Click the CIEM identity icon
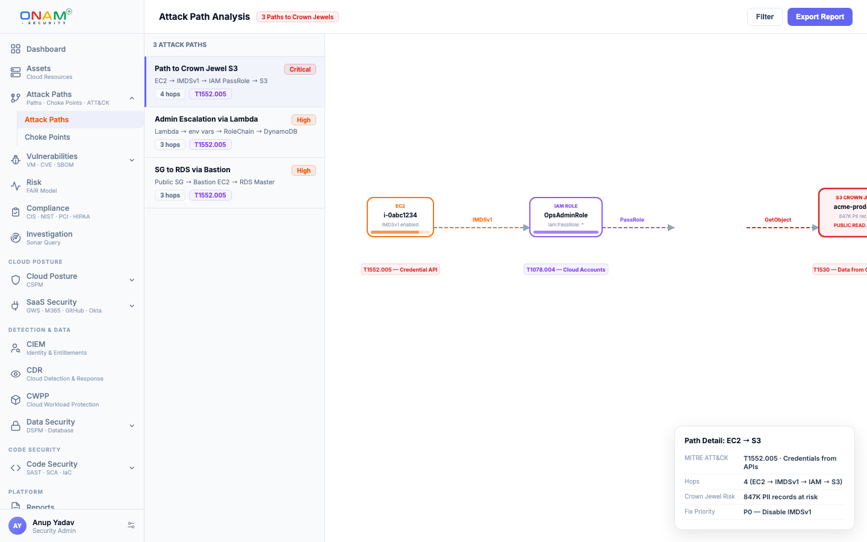Image resolution: width=867 pixels, height=542 pixels. 16,348
